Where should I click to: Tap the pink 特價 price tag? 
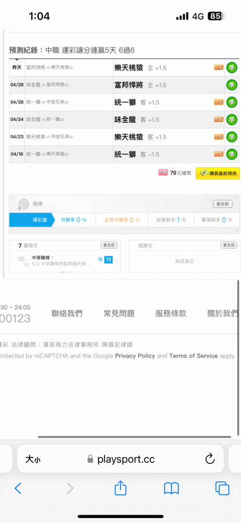(x=163, y=173)
